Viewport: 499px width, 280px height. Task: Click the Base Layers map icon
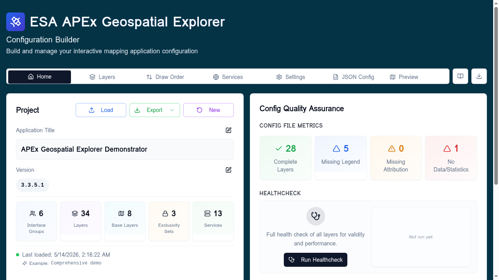click(x=121, y=213)
